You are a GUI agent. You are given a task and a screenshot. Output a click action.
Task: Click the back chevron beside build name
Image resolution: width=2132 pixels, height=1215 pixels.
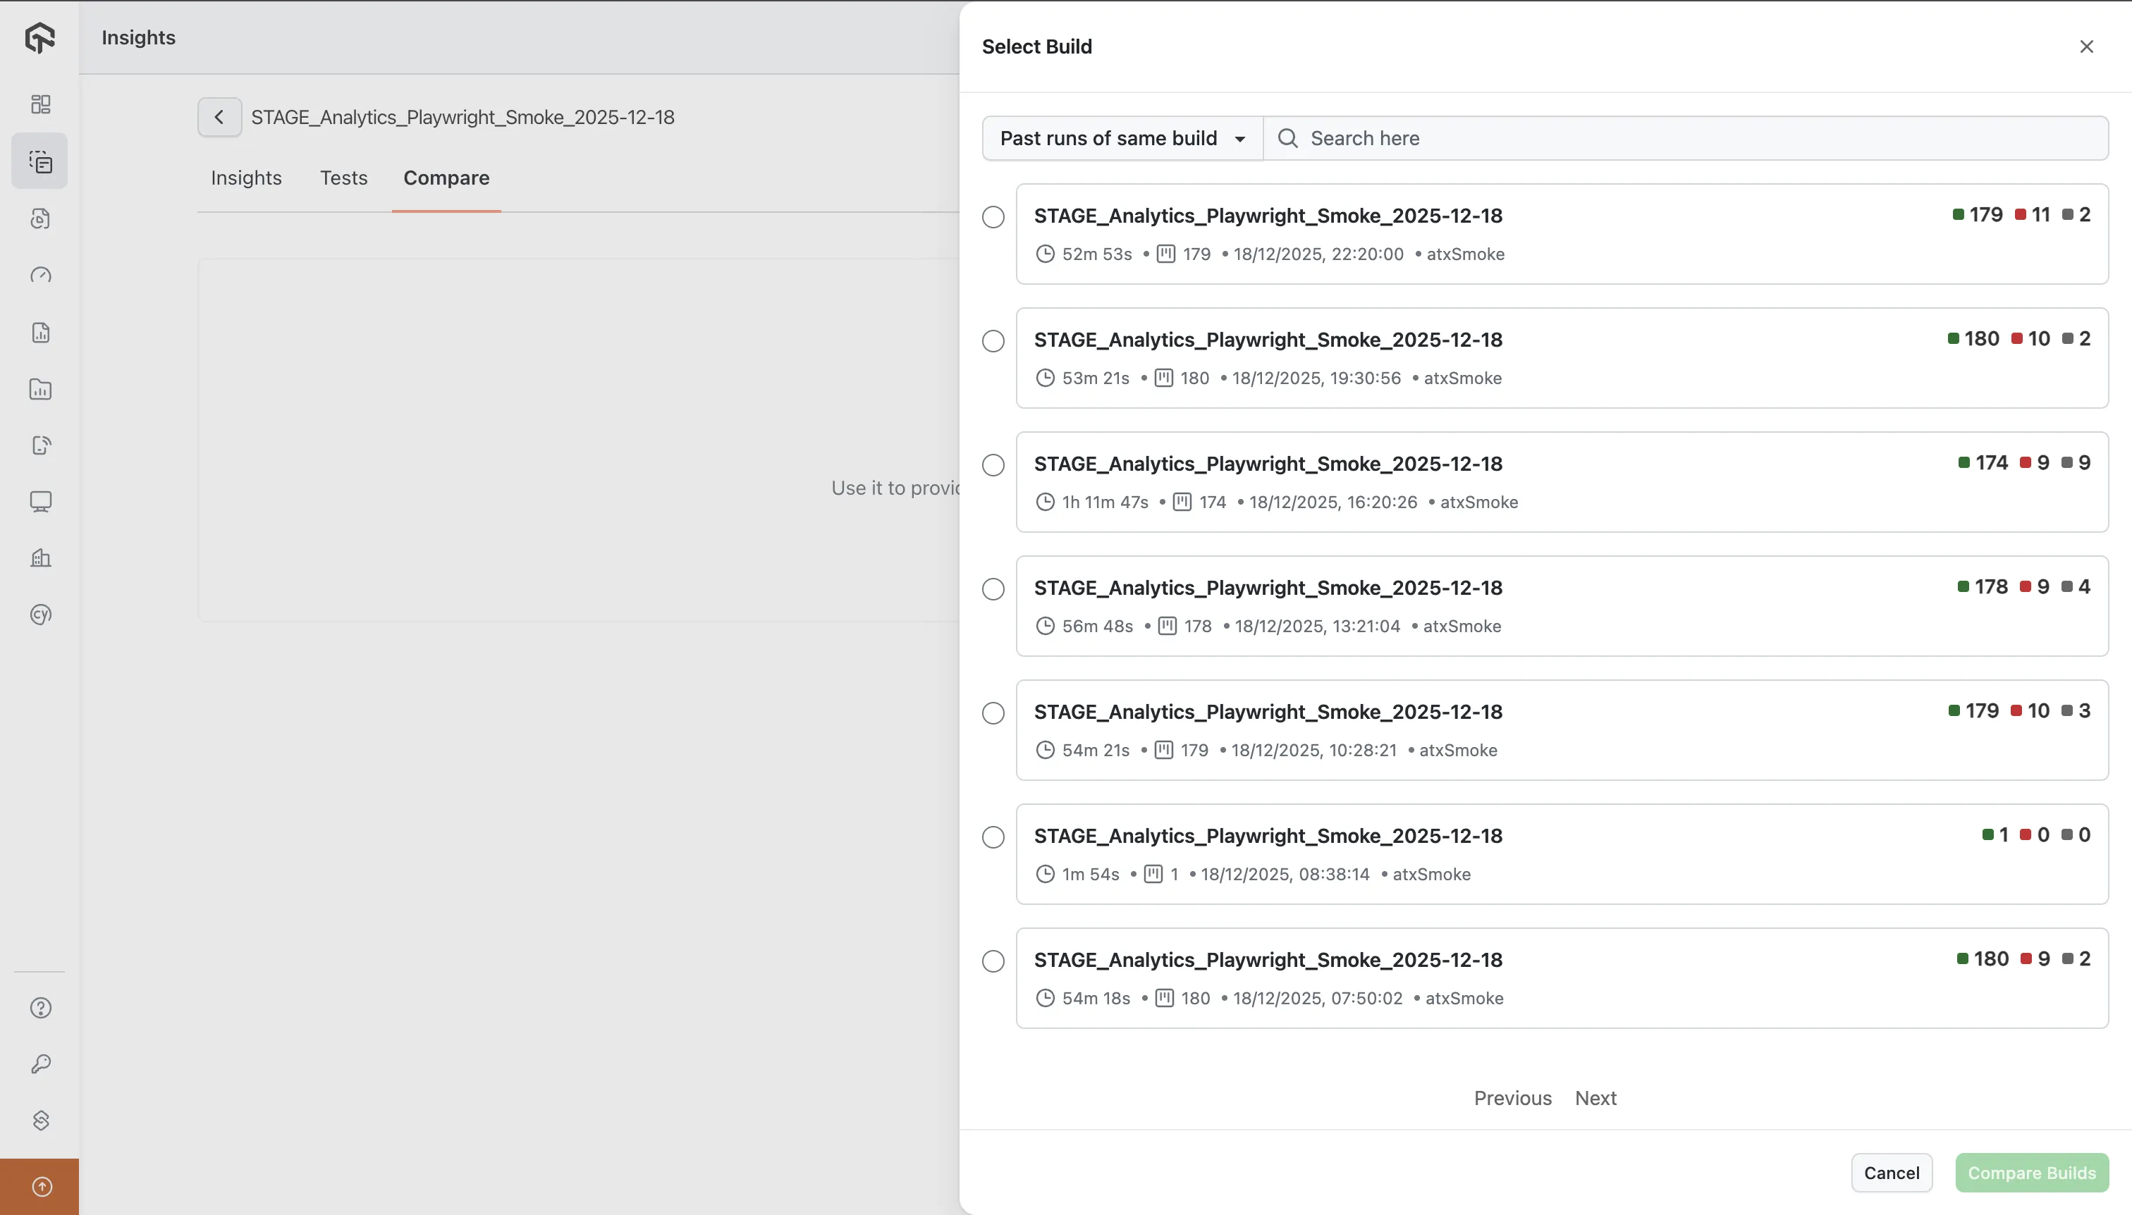click(219, 117)
